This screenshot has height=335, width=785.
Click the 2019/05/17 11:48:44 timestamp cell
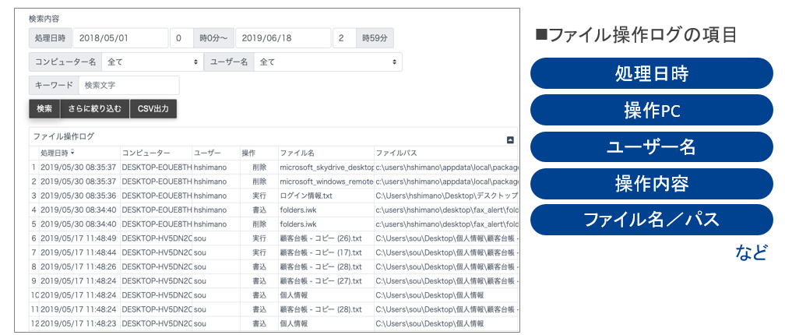click(x=79, y=252)
